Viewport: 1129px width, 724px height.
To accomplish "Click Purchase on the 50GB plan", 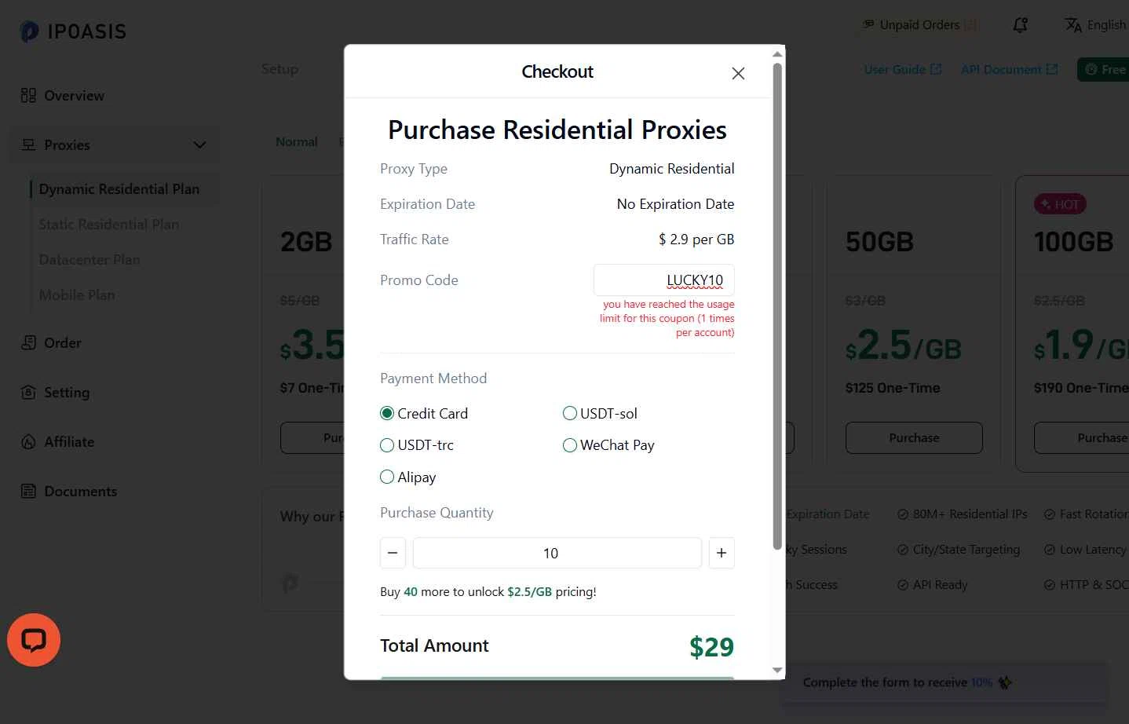I will [x=914, y=438].
